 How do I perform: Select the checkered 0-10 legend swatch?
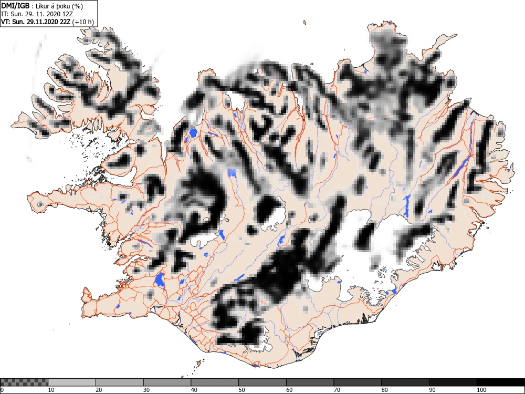(24, 382)
